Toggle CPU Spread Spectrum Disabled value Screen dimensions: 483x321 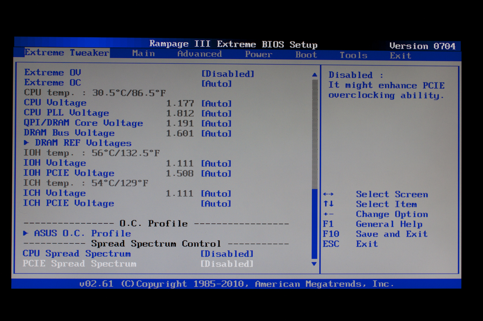tap(227, 254)
